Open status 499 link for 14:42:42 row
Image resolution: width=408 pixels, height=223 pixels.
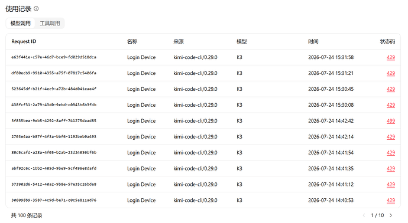pos(391,121)
